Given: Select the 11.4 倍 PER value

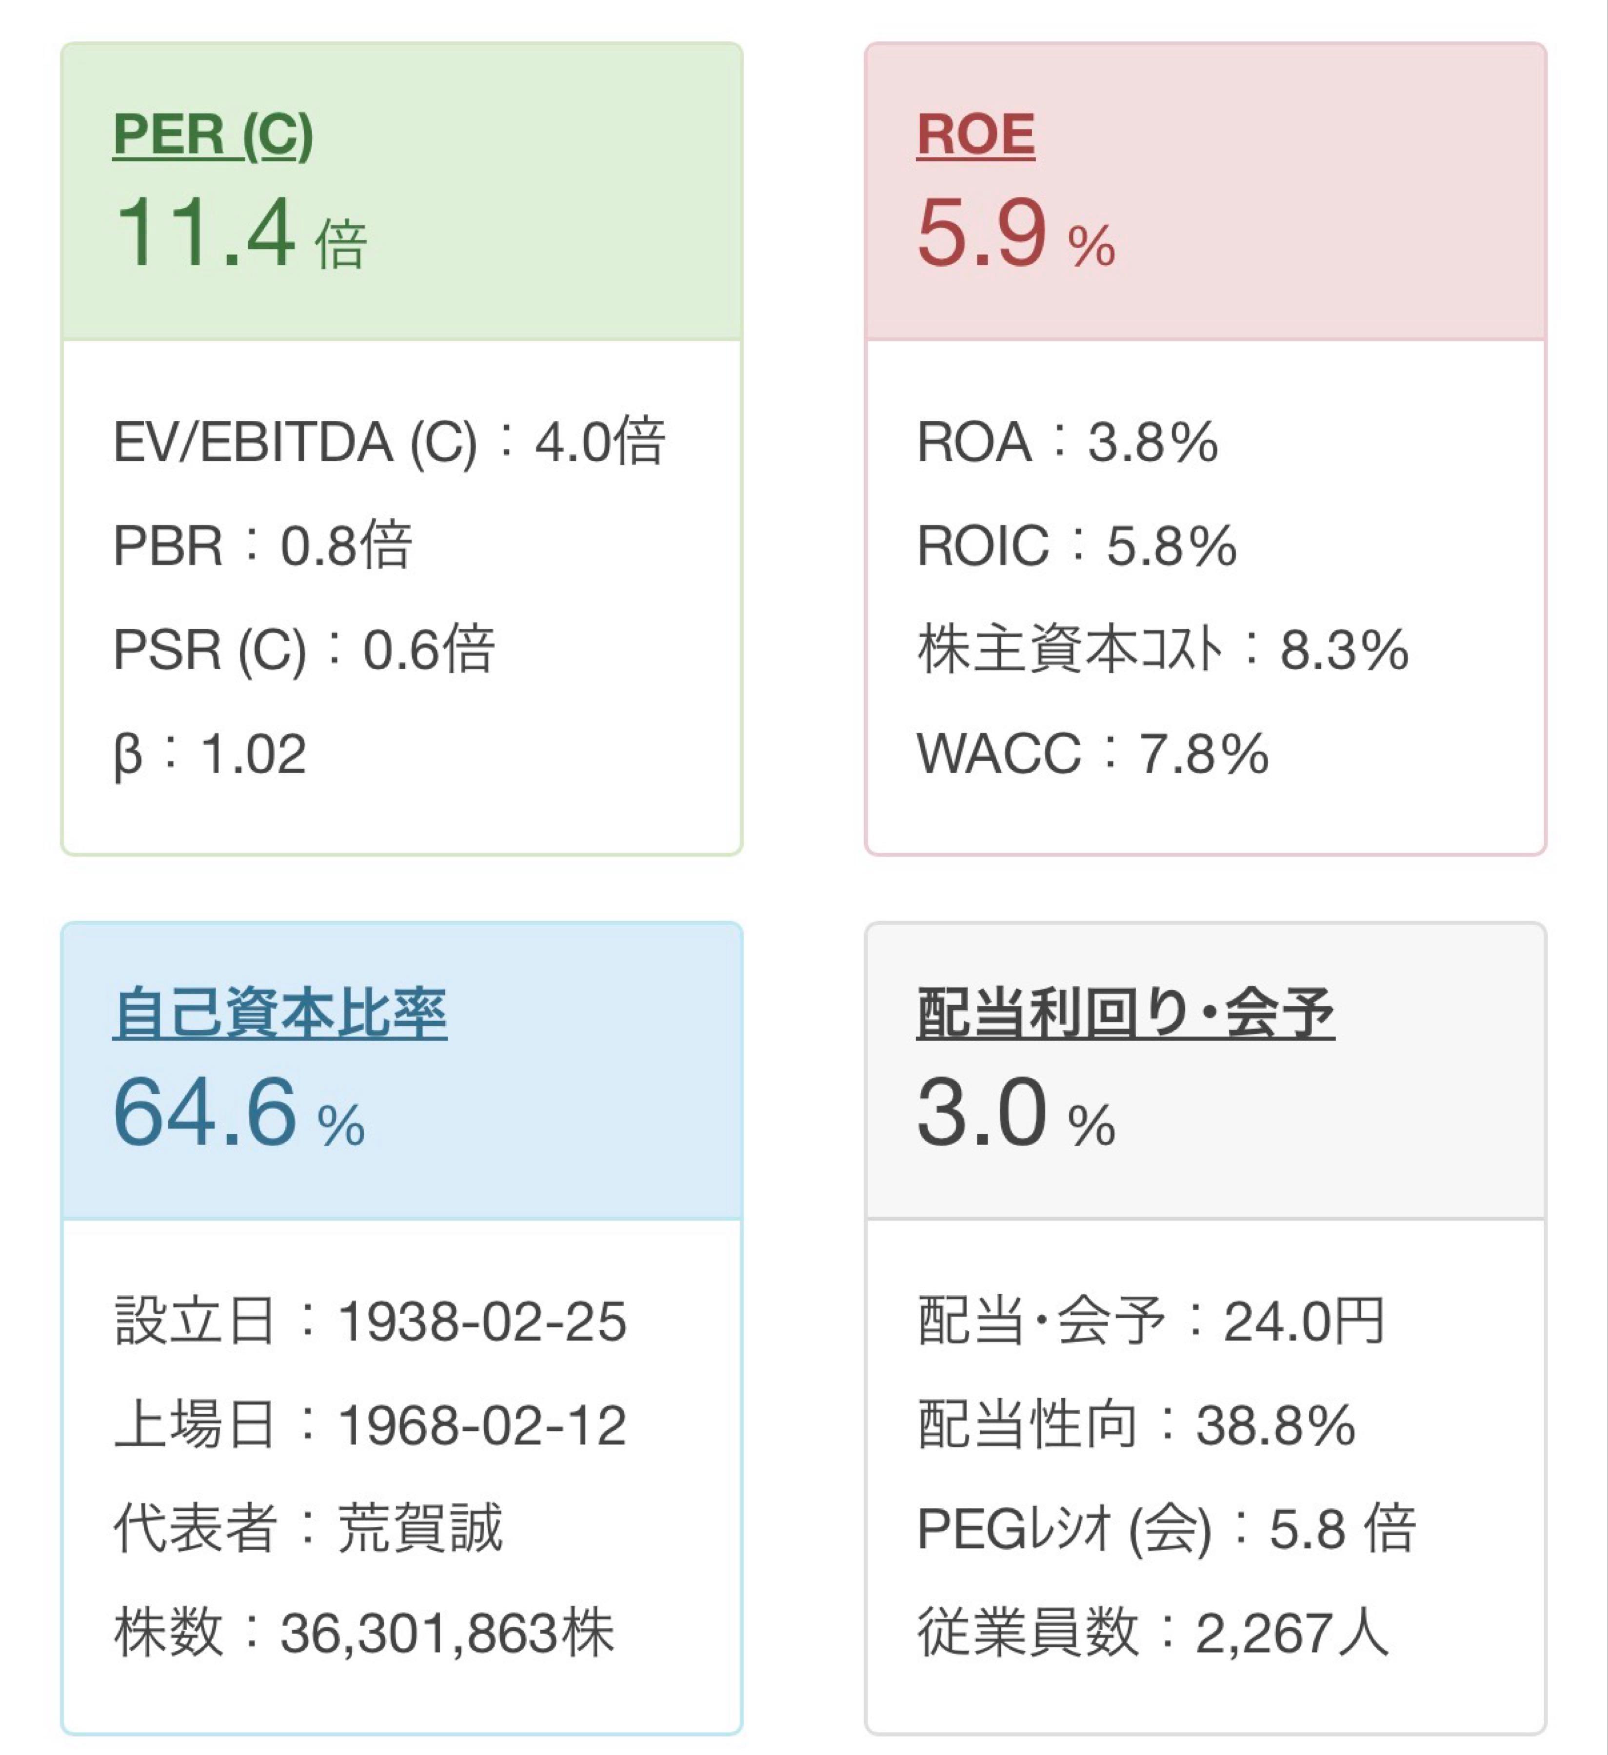Looking at the screenshot, I should [240, 234].
